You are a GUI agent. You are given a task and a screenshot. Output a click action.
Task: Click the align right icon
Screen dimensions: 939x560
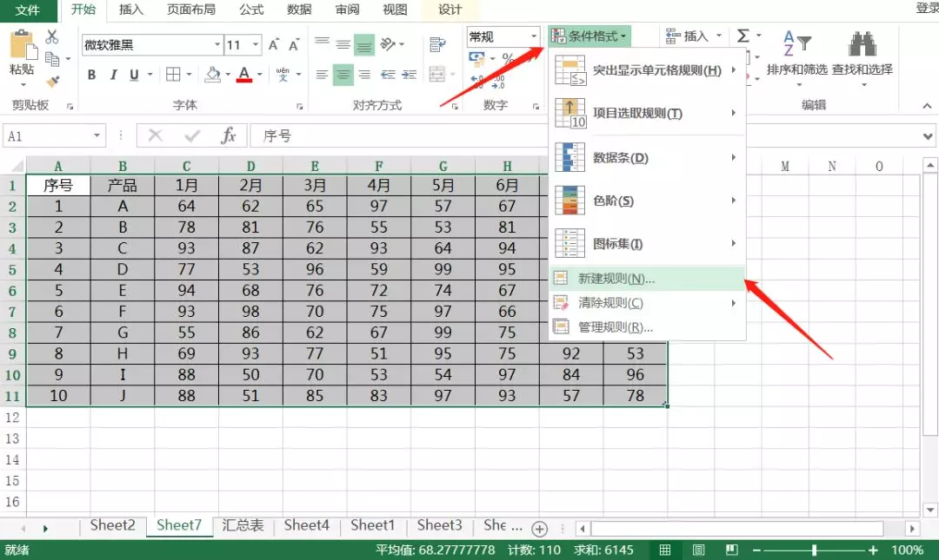pos(364,75)
